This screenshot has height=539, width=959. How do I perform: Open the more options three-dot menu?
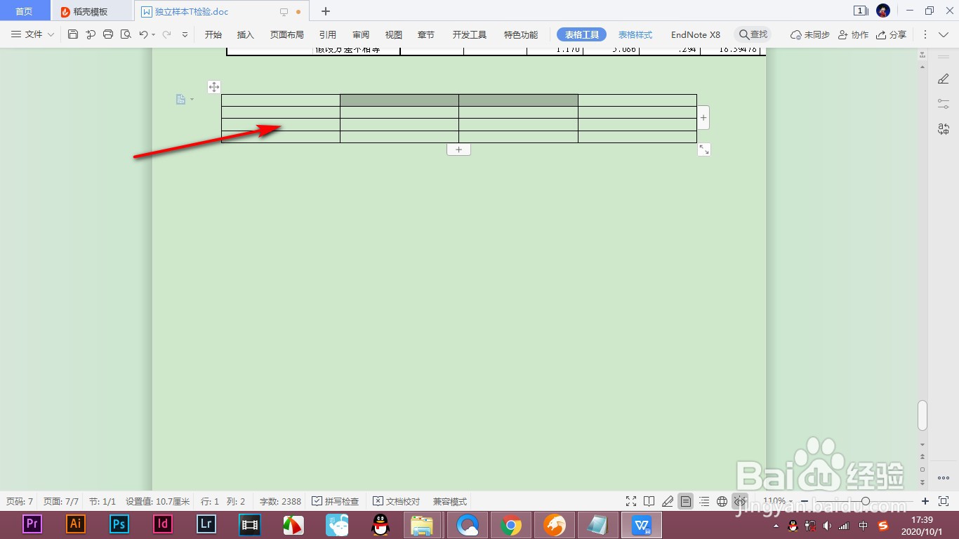tap(925, 34)
